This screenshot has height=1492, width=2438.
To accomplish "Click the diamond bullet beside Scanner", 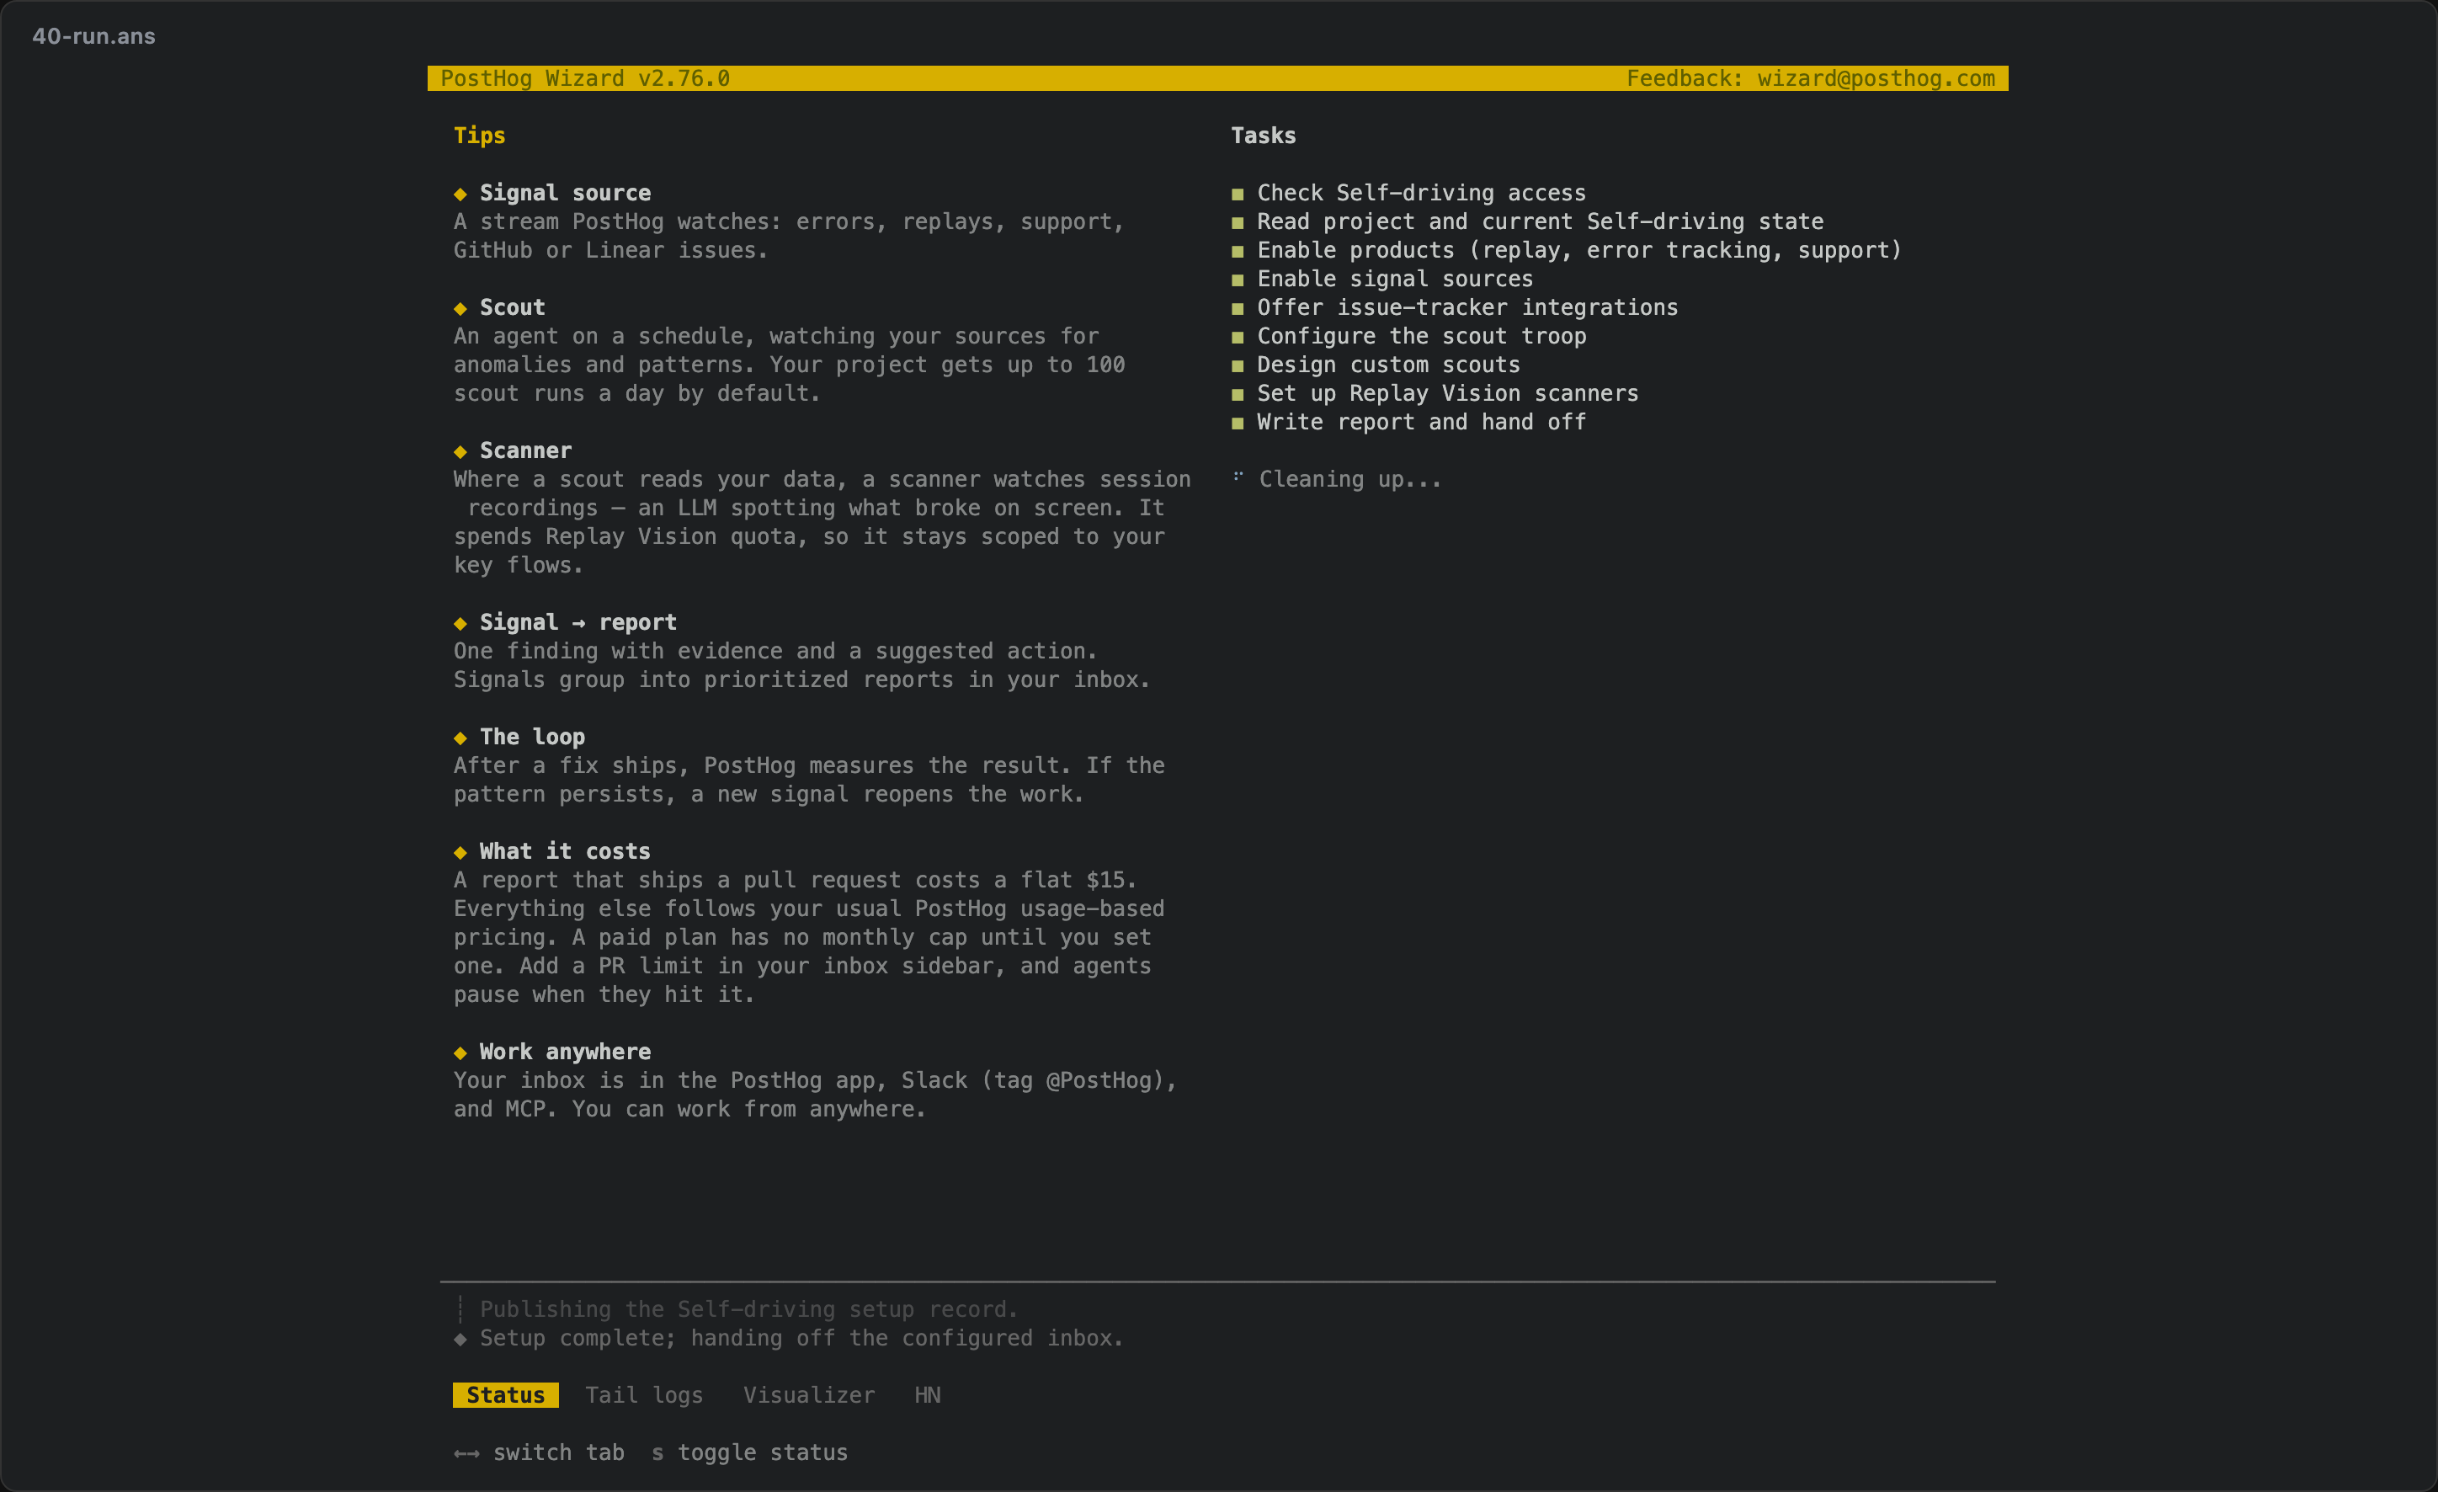I will [x=460, y=452].
